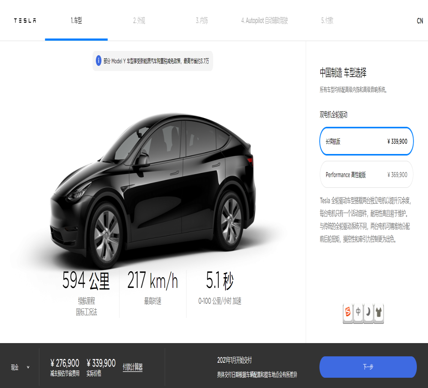Click the 中国制造 车型选择 heading

343,73
